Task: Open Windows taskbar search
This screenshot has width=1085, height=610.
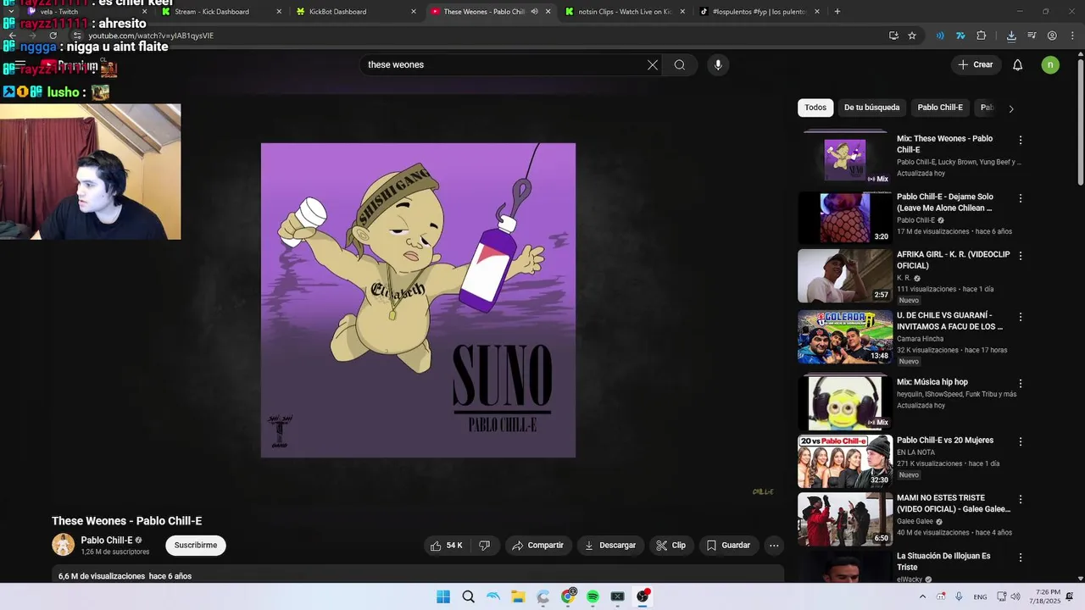Action: coord(468,596)
